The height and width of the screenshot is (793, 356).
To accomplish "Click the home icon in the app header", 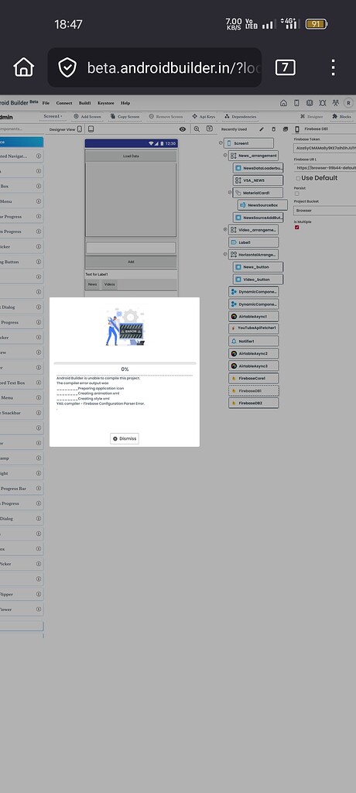I will pyautogui.click(x=284, y=103).
